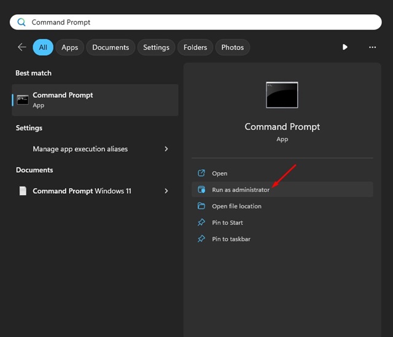Select the All filter tab
The height and width of the screenshot is (337, 393).
click(43, 47)
